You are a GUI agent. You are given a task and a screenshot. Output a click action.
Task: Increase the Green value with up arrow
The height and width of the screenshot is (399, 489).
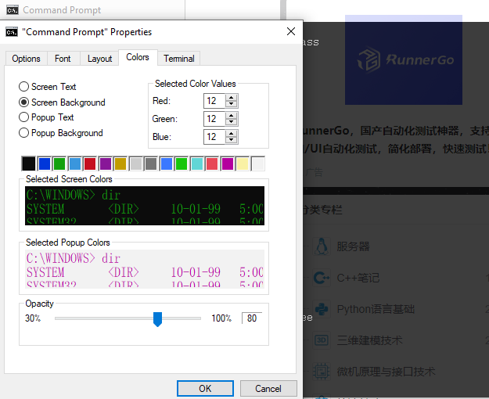pyautogui.click(x=232, y=116)
